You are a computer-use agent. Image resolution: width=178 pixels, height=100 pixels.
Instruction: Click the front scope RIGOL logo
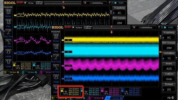(57, 27)
